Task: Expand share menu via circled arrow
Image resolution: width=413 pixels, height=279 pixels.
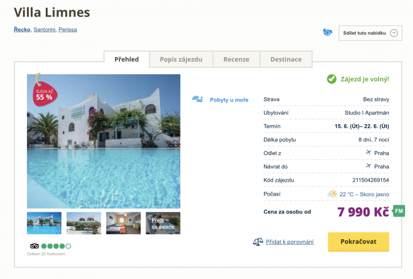Action: (394, 33)
